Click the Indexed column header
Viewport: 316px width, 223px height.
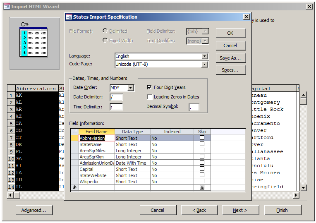pos(172,132)
